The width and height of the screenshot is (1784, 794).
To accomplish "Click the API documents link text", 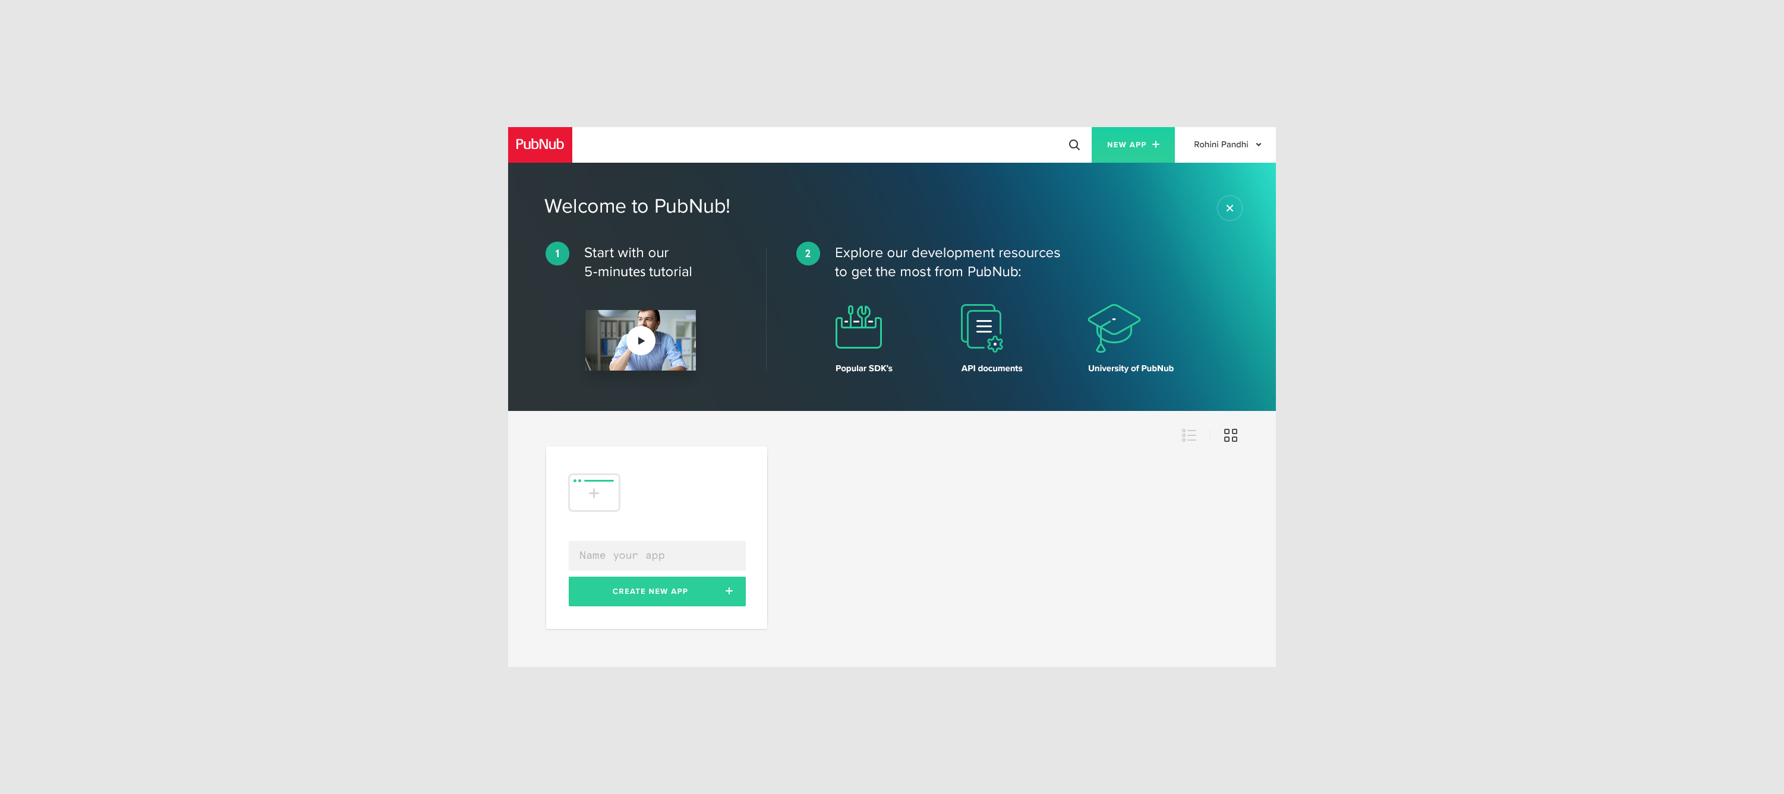I will [991, 368].
